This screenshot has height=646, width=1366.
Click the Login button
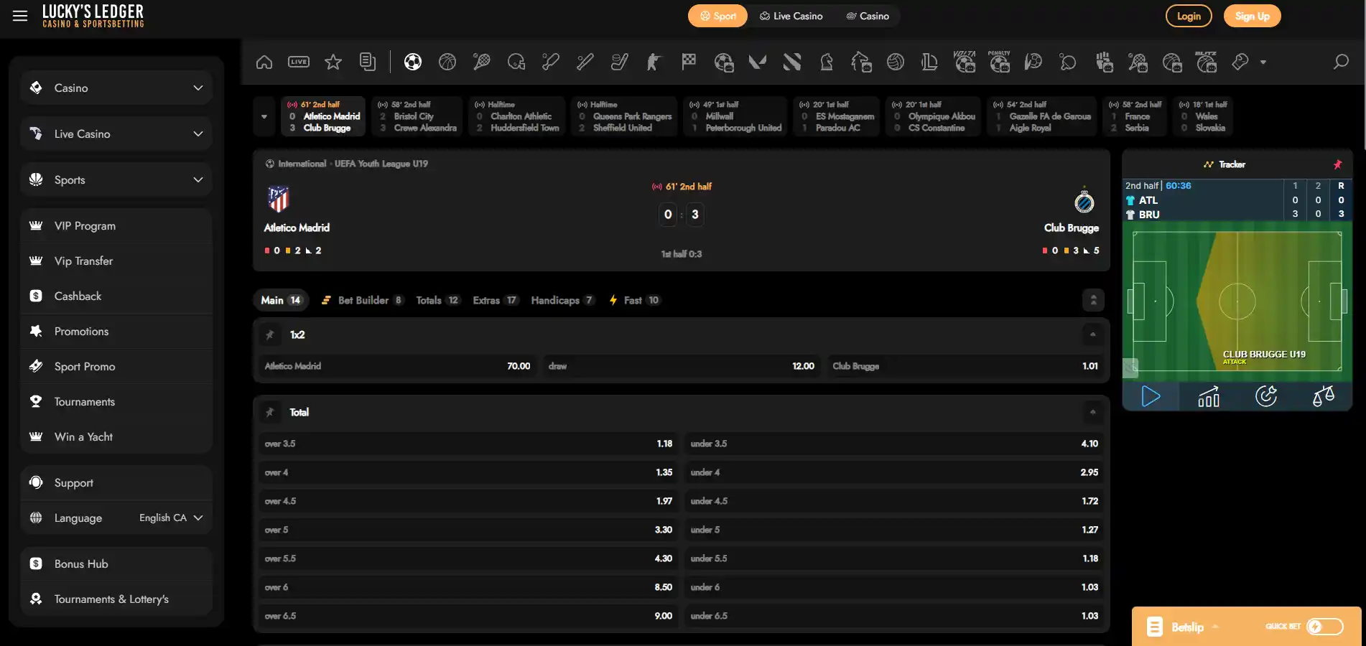(x=1189, y=16)
